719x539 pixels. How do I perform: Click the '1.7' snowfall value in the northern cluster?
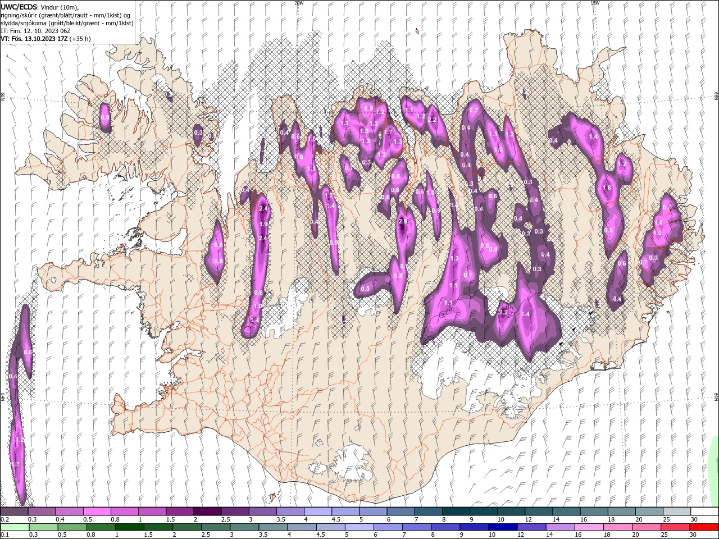pyautogui.click(x=388, y=133)
